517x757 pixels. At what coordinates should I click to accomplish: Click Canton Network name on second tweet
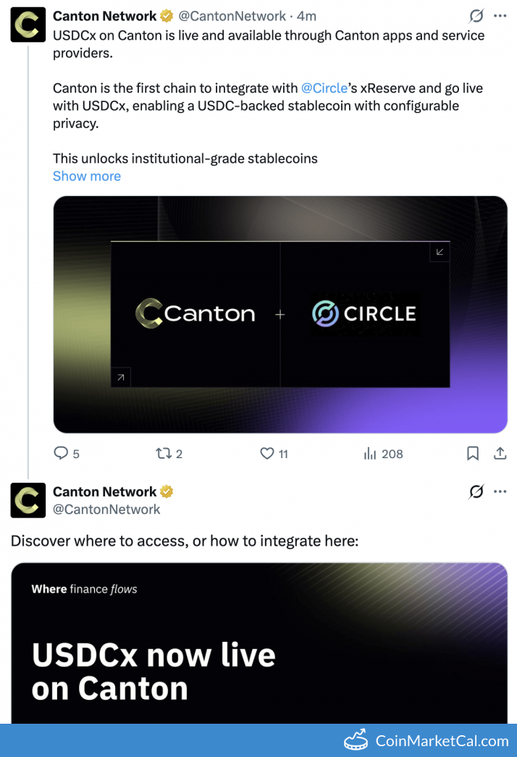coord(104,492)
